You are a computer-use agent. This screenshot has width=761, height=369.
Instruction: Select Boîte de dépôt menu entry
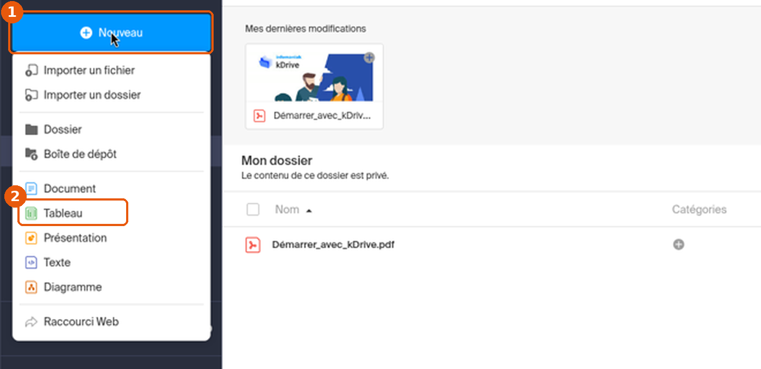111,154
